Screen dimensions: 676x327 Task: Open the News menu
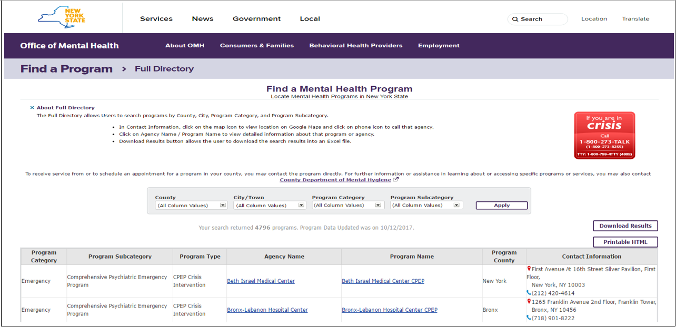(x=203, y=19)
